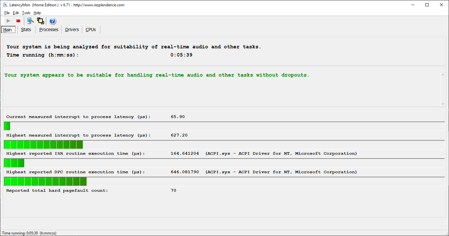Click the yellow windows toolbar icon
Viewport: 449px width, 236px height.
coord(40,21)
